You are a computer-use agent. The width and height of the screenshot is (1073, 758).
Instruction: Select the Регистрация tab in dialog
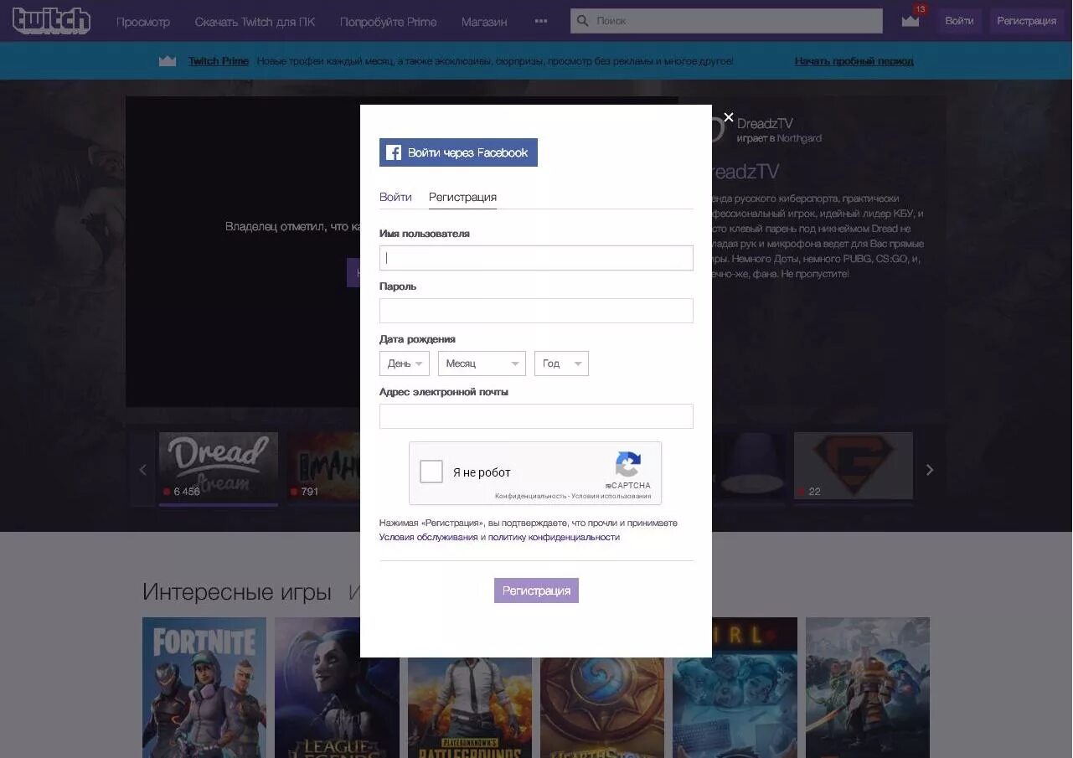(462, 197)
